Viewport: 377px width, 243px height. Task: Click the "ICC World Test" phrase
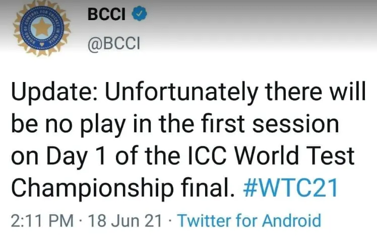[x=271, y=155]
